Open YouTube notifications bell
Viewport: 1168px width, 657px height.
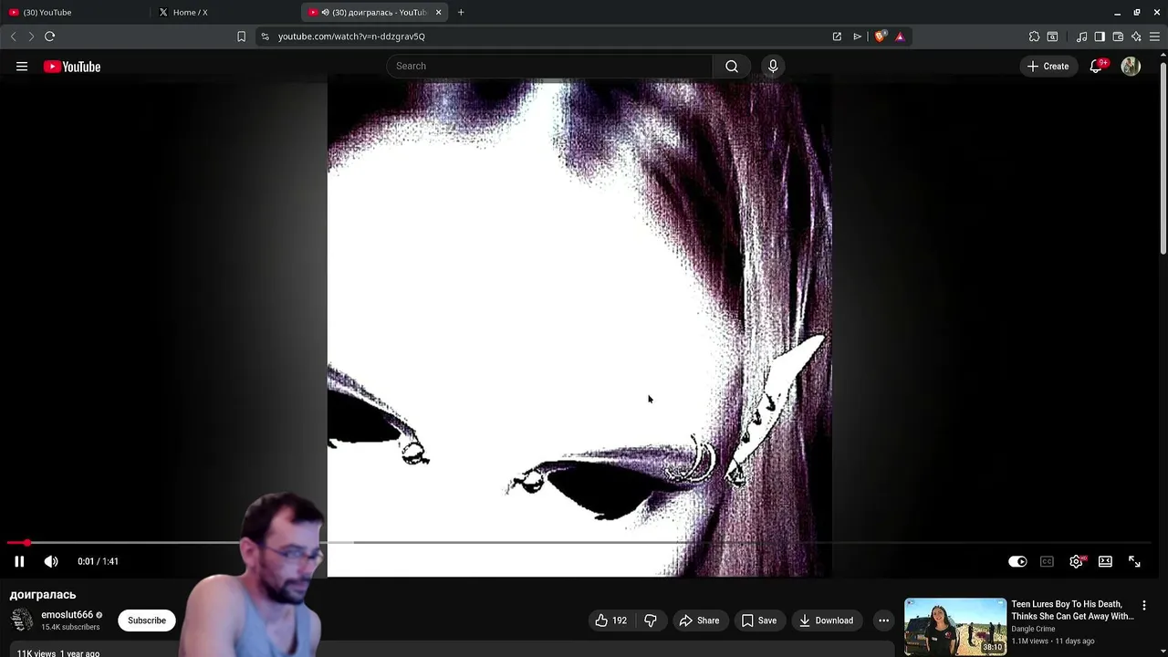[1096, 67]
